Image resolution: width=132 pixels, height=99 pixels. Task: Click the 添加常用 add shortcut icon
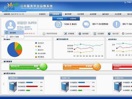[x=123, y=34]
